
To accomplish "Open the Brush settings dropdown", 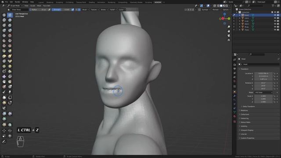I will pyautogui.click(x=85, y=10).
